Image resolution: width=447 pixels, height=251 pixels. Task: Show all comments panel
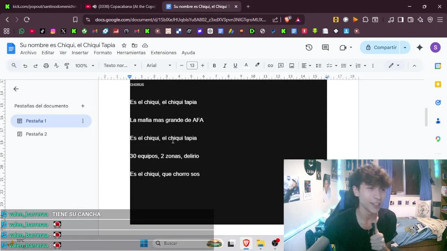[x=325, y=47]
